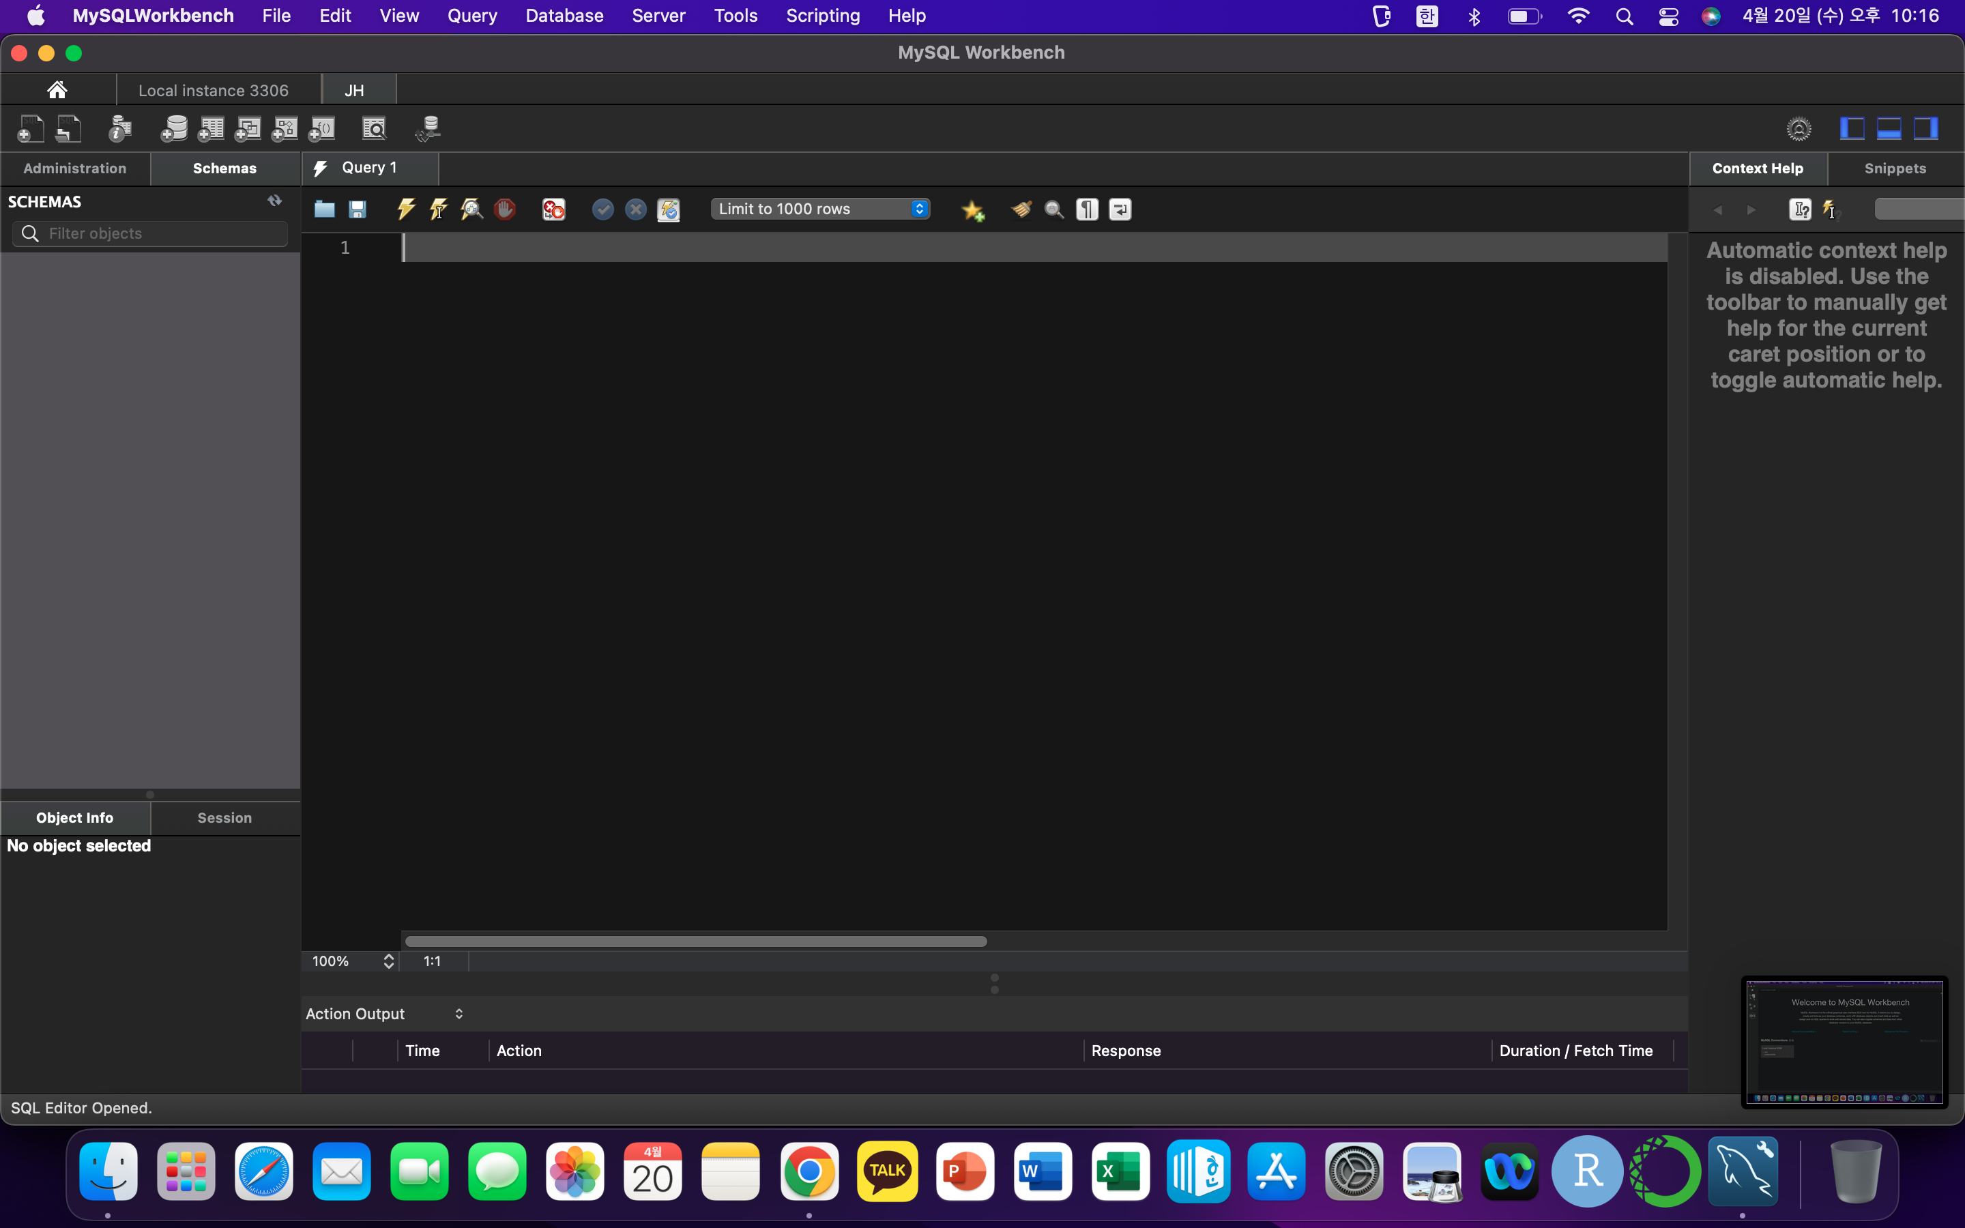Click the screenshot preview thumbnail
Screen dimensions: 1965x1228
point(1844,1041)
